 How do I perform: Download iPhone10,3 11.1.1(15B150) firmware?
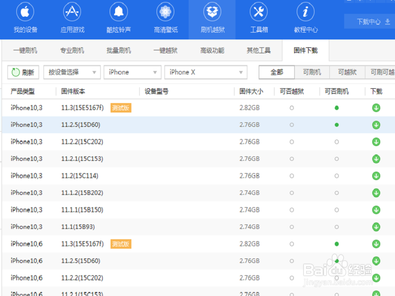376,210
